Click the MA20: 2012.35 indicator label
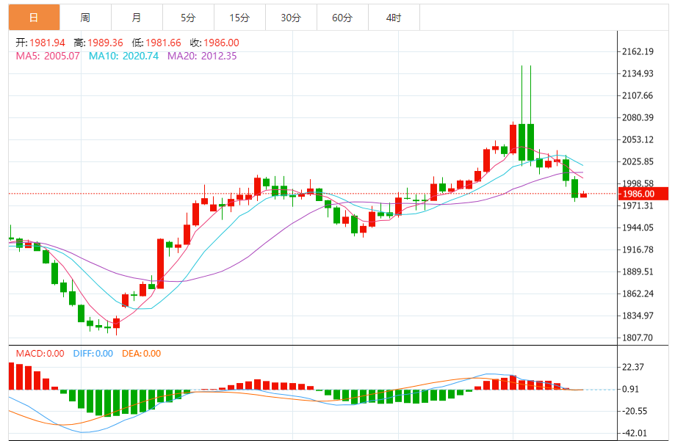Screen dimensions: 675x441 202,56
